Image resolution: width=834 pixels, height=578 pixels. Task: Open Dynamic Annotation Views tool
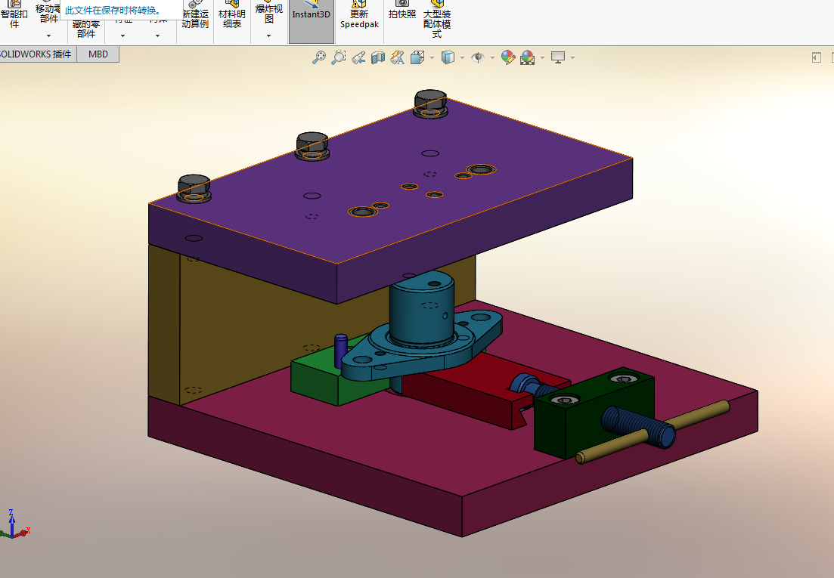[397, 57]
